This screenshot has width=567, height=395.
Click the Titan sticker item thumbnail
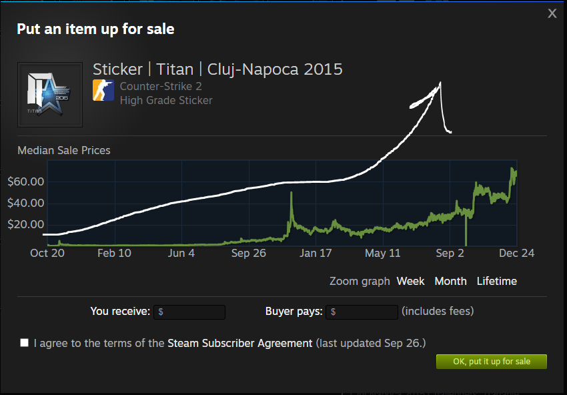point(49,94)
